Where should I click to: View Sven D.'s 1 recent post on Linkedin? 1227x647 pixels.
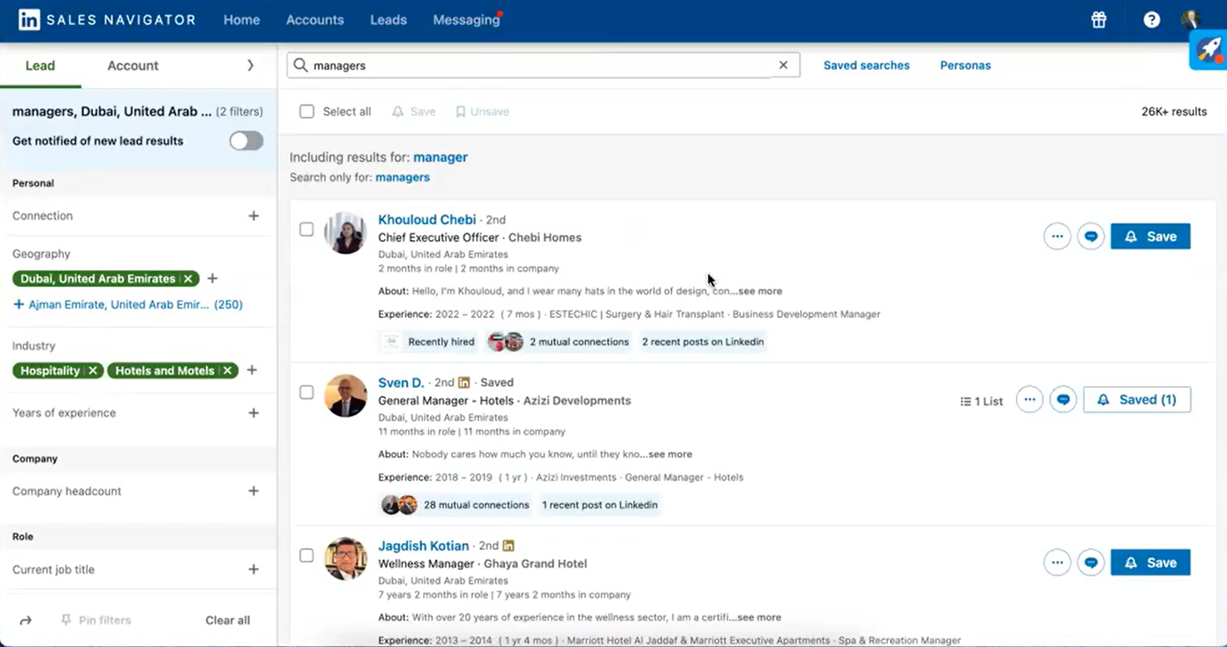tap(600, 505)
